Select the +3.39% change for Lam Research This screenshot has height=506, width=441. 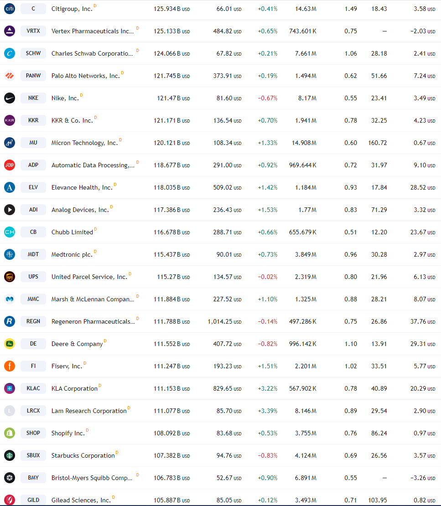[x=268, y=411]
